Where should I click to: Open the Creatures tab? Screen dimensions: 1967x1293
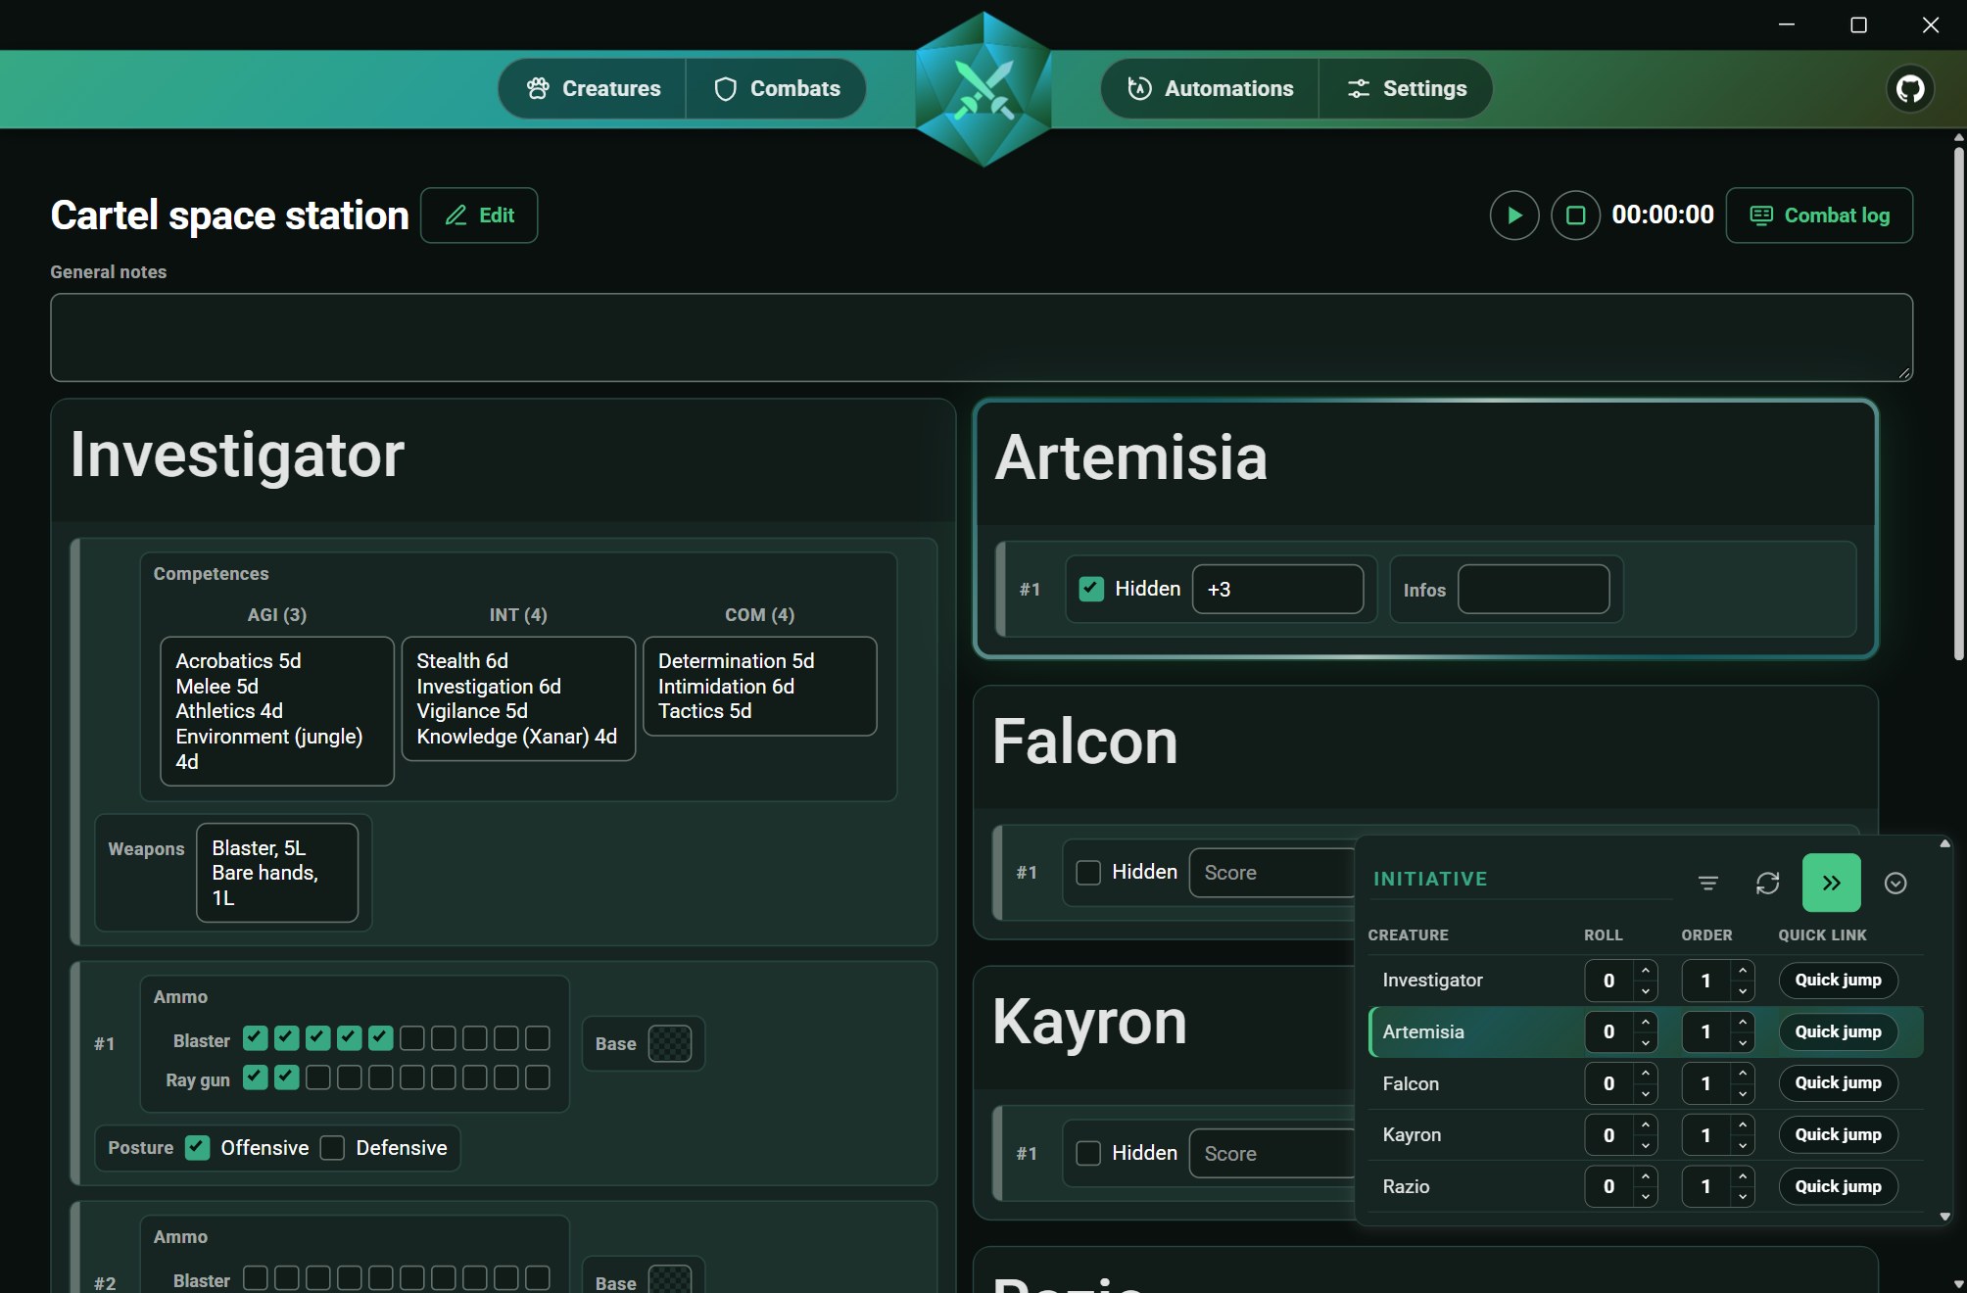[594, 89]
